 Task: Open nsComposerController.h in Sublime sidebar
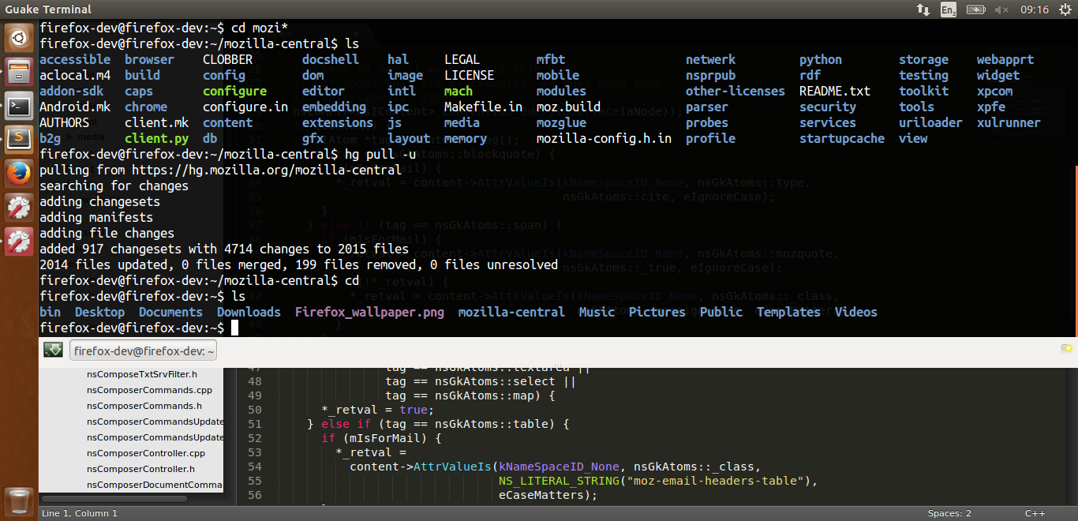[140, 469]
